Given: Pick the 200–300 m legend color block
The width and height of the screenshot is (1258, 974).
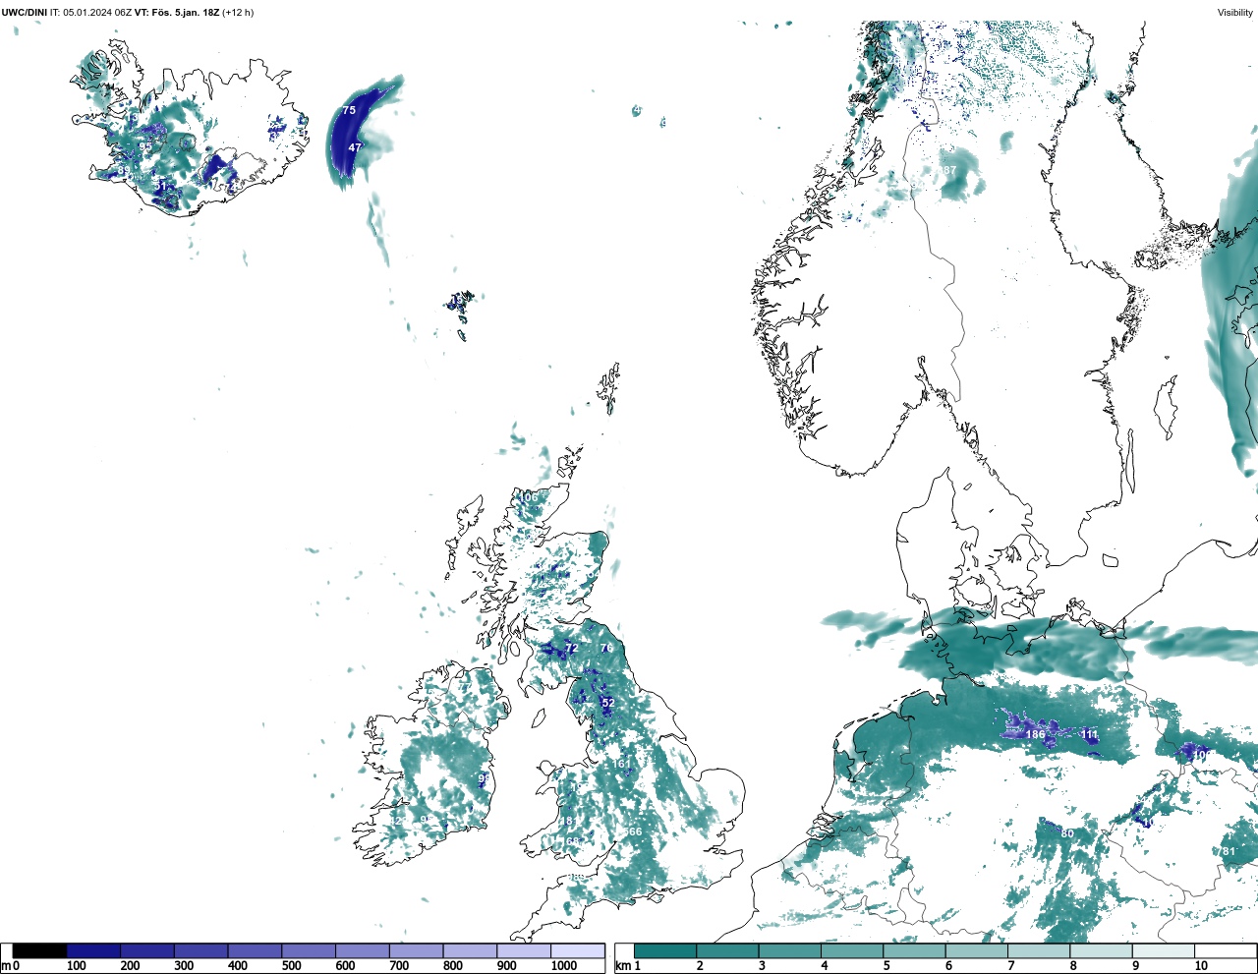Looking at the screenshot, I should pos(147,951).
